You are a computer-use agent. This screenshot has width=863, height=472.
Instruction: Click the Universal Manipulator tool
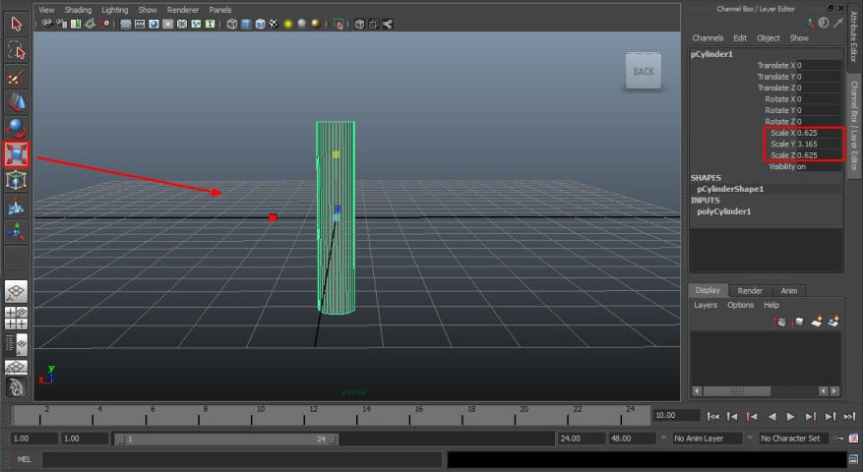click(16, 180)
